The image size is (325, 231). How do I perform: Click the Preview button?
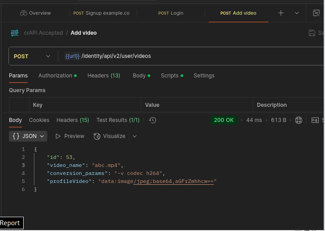[x=70, y=136]
